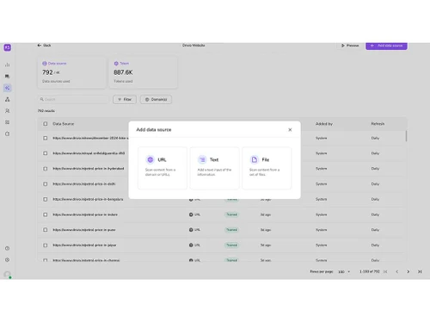The width and height of the screenshot is (430, 323).
Task: Open the Filter button
Action: [x=125, y=99]
